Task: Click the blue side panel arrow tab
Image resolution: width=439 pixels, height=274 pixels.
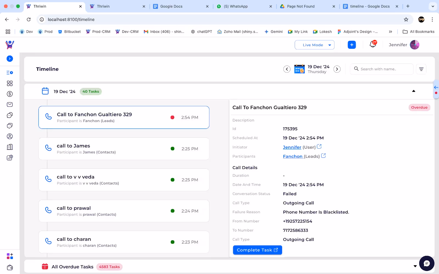Action: point(436,87)
